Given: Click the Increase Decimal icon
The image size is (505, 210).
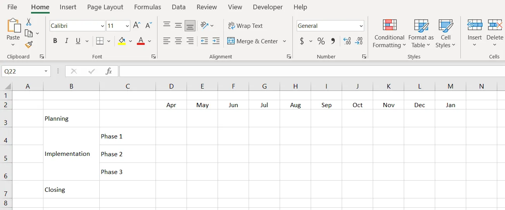Looking at the screenshot, I should pos(347,41).
